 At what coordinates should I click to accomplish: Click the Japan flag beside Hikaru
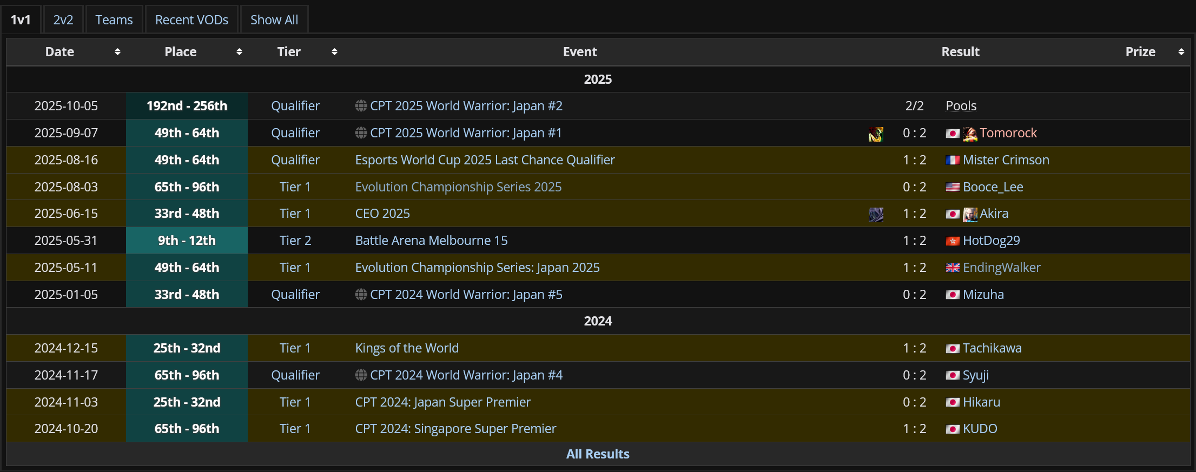(x=953, y=402)
